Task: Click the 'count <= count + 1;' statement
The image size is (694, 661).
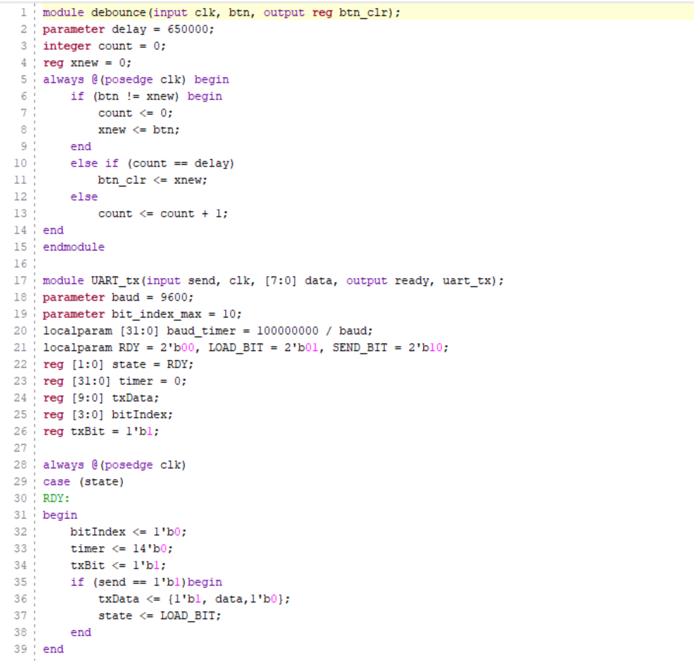Action: click(163, 214)
